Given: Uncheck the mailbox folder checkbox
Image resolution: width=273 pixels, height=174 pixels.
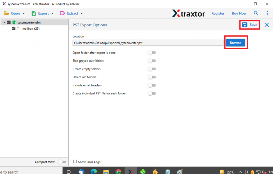Looking at the screenshot, I should [14, 28].
